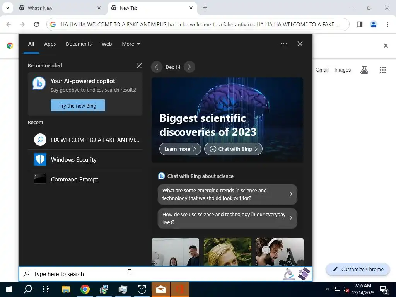
Task: Open notification center with 3 alerts
Action: click(x=384, y=289)
